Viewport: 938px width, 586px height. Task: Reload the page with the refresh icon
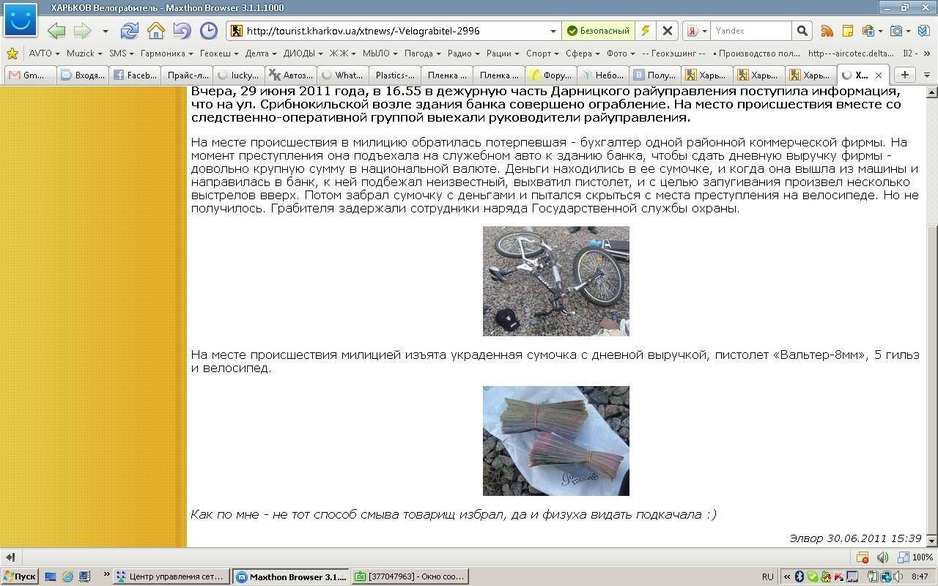click(x=130, y=31)
